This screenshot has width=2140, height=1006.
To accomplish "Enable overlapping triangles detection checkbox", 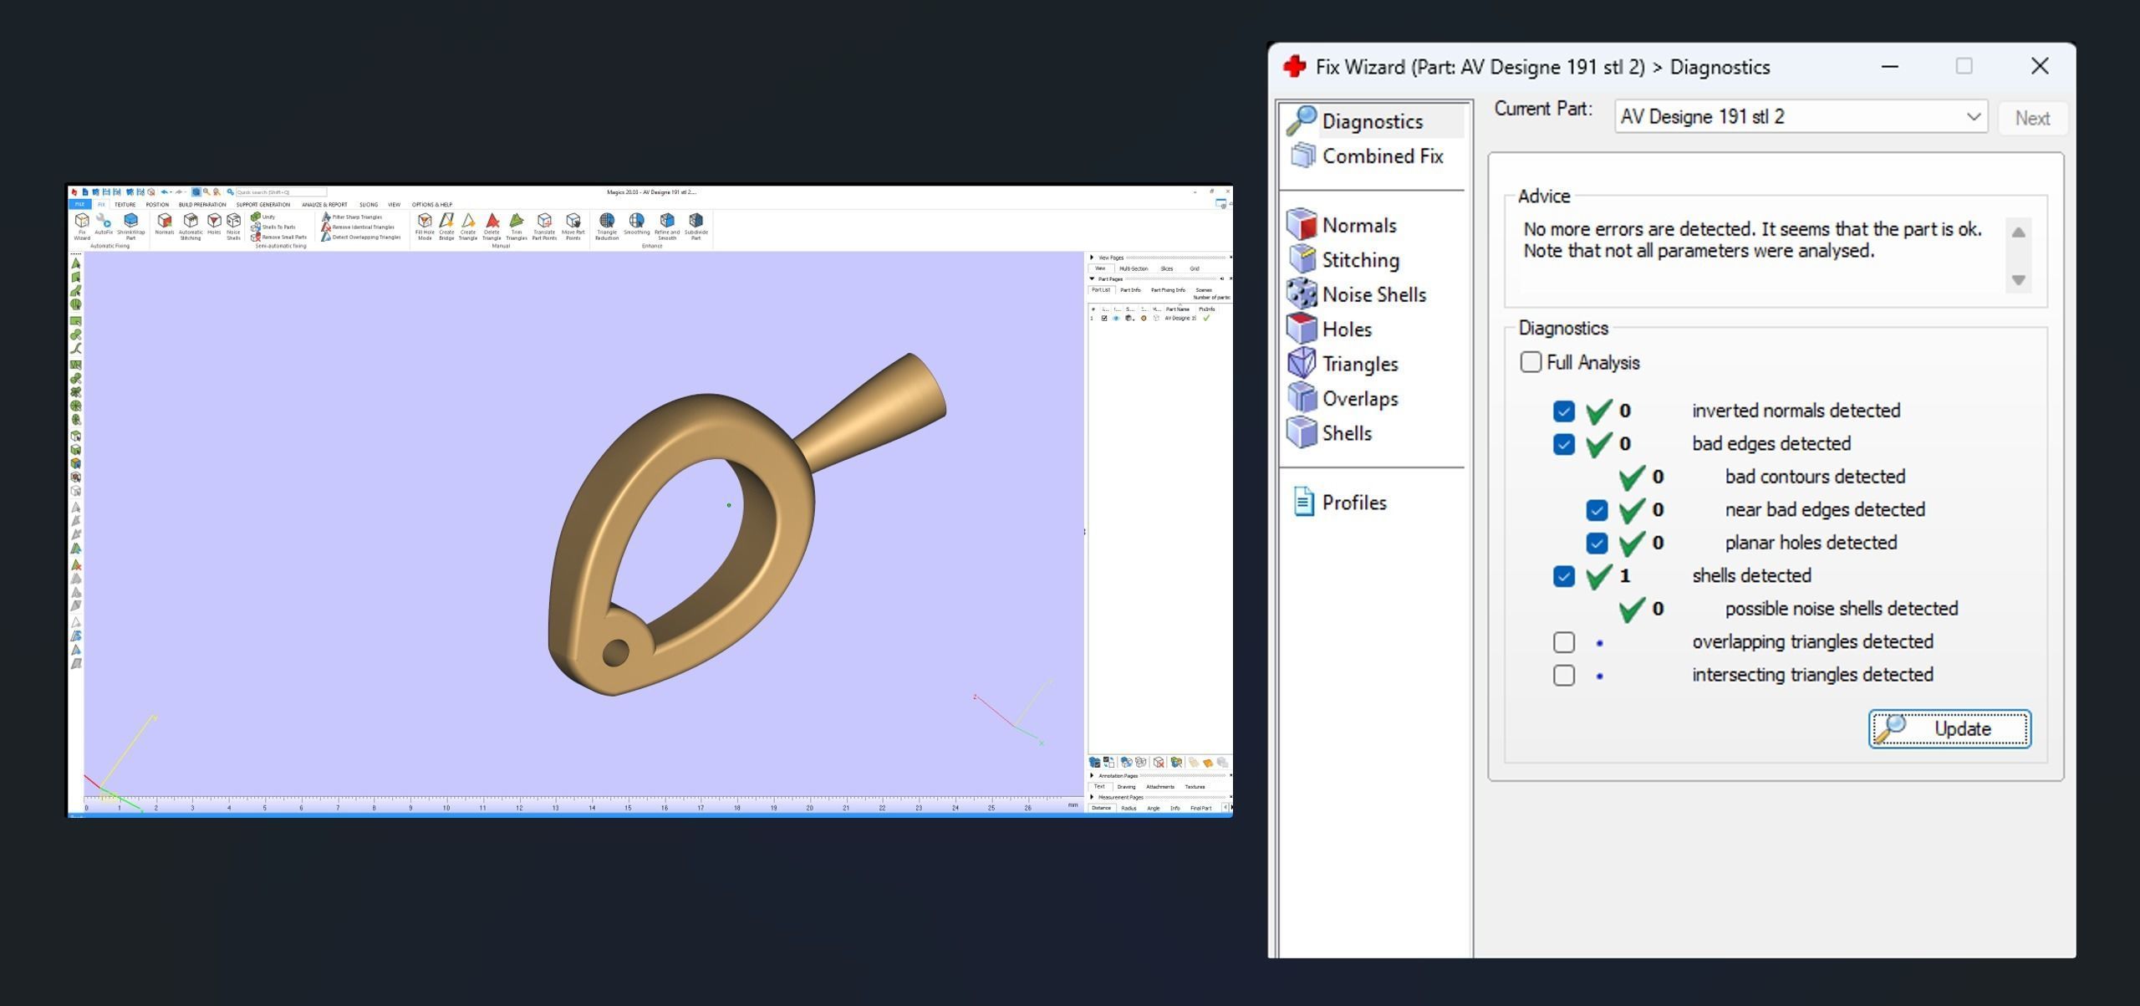I will click(x=1564, y=642).
